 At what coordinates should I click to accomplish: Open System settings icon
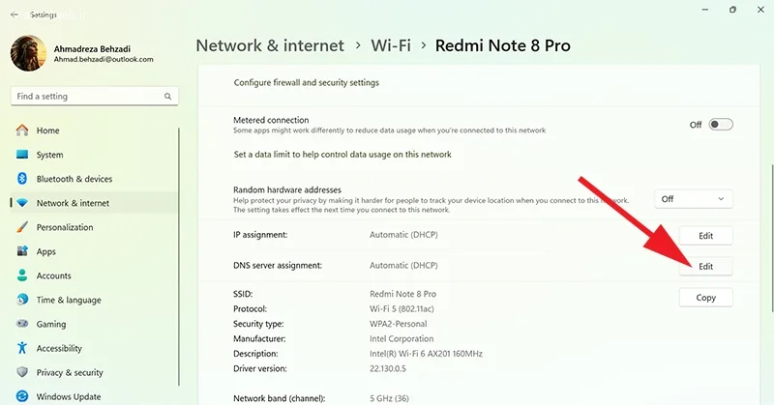pos(22,155)
